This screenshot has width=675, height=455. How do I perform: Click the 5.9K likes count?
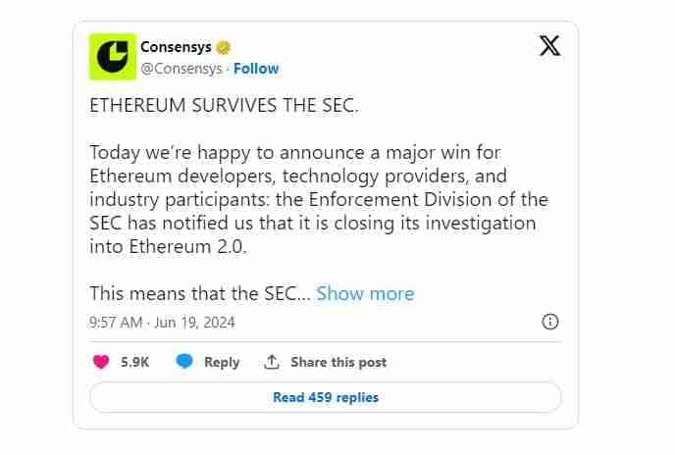(134, 362)
